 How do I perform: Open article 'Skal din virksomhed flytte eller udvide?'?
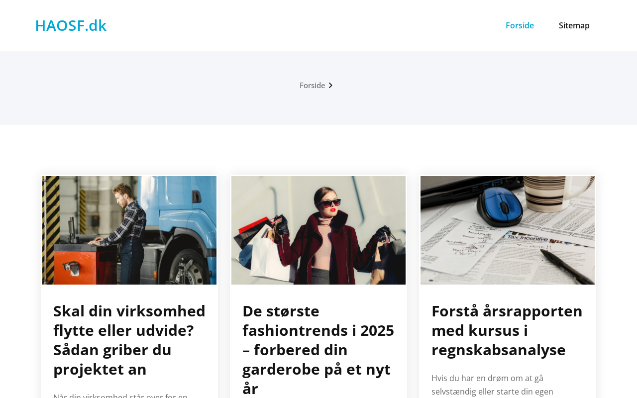129,340
